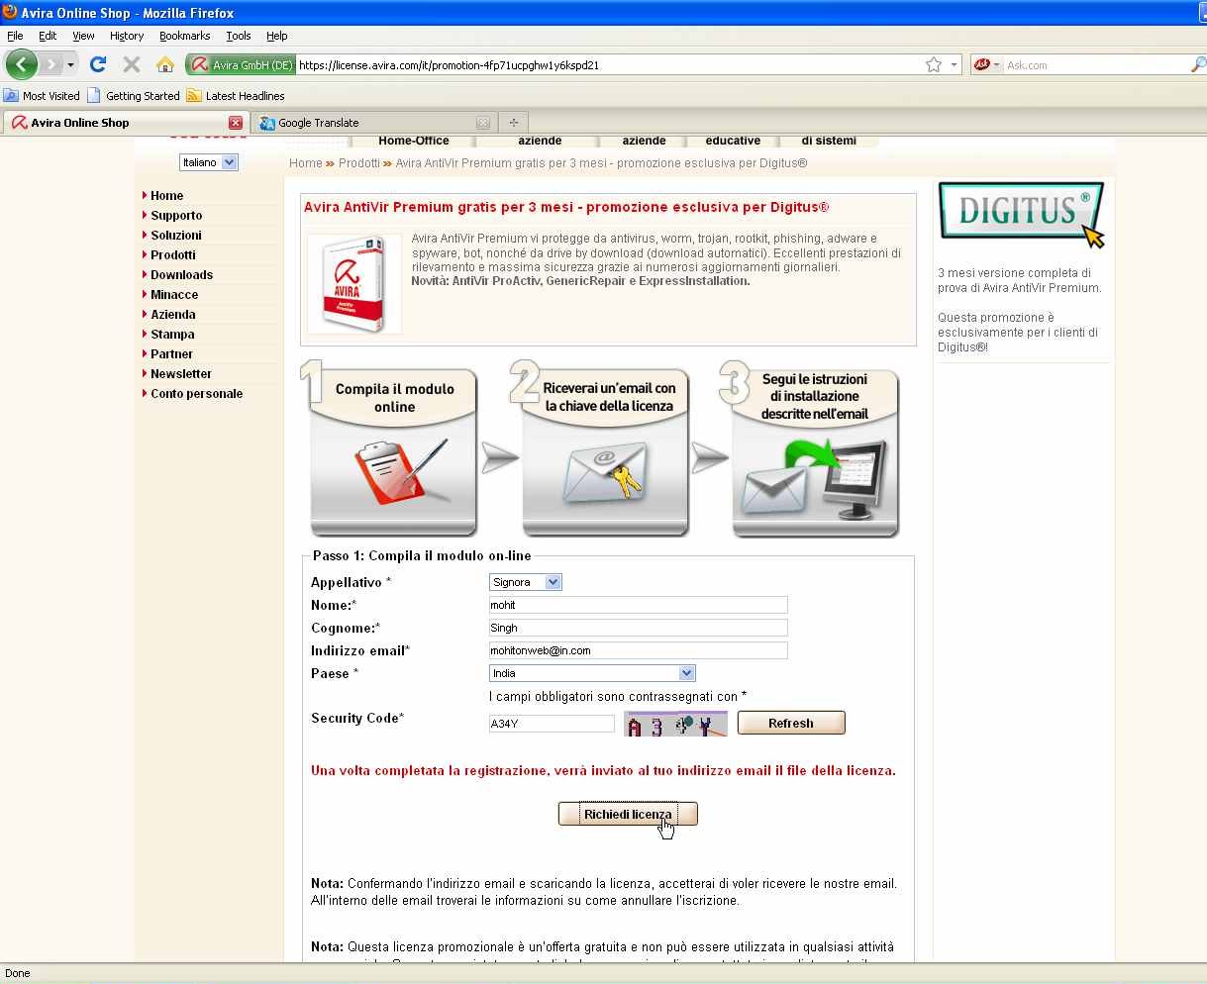Image resolution: width=1207 pixels, height=984 pixels.
Task: Open the Paese dropdown showing India
Action: pos(592,673)
